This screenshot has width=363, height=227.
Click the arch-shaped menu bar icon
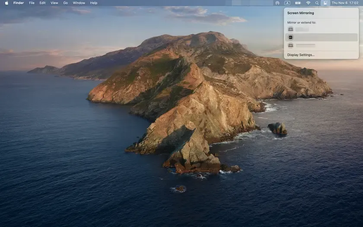[277, 3]
